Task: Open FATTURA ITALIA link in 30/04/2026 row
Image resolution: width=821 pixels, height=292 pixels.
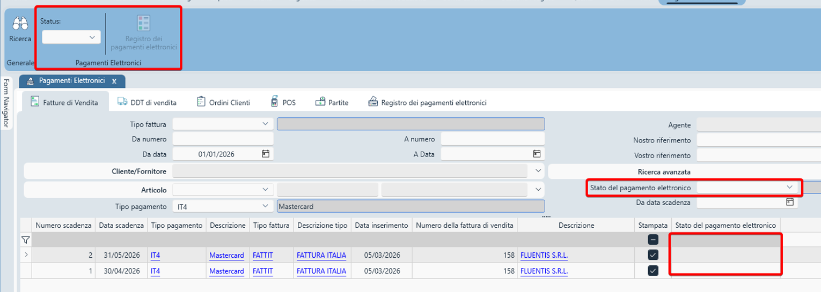Action: tap(321, 271)
